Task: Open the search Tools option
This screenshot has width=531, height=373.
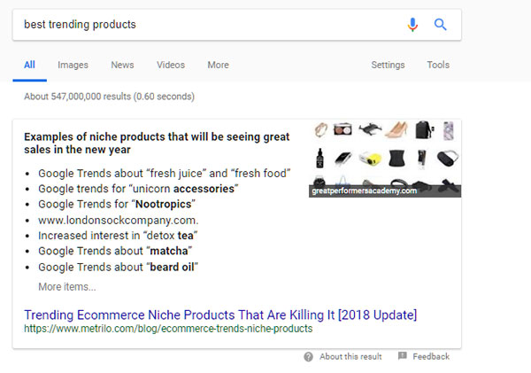Action: click(x=438, y=65)
